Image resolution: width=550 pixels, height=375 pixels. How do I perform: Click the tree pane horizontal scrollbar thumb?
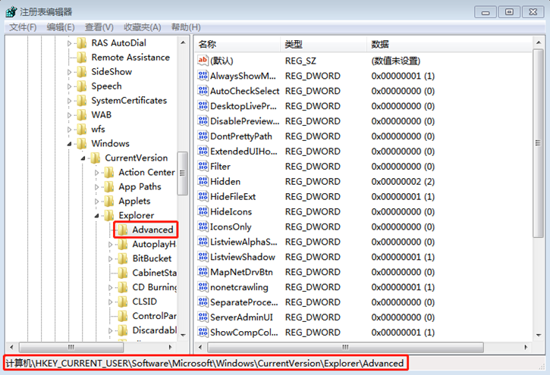71,347
